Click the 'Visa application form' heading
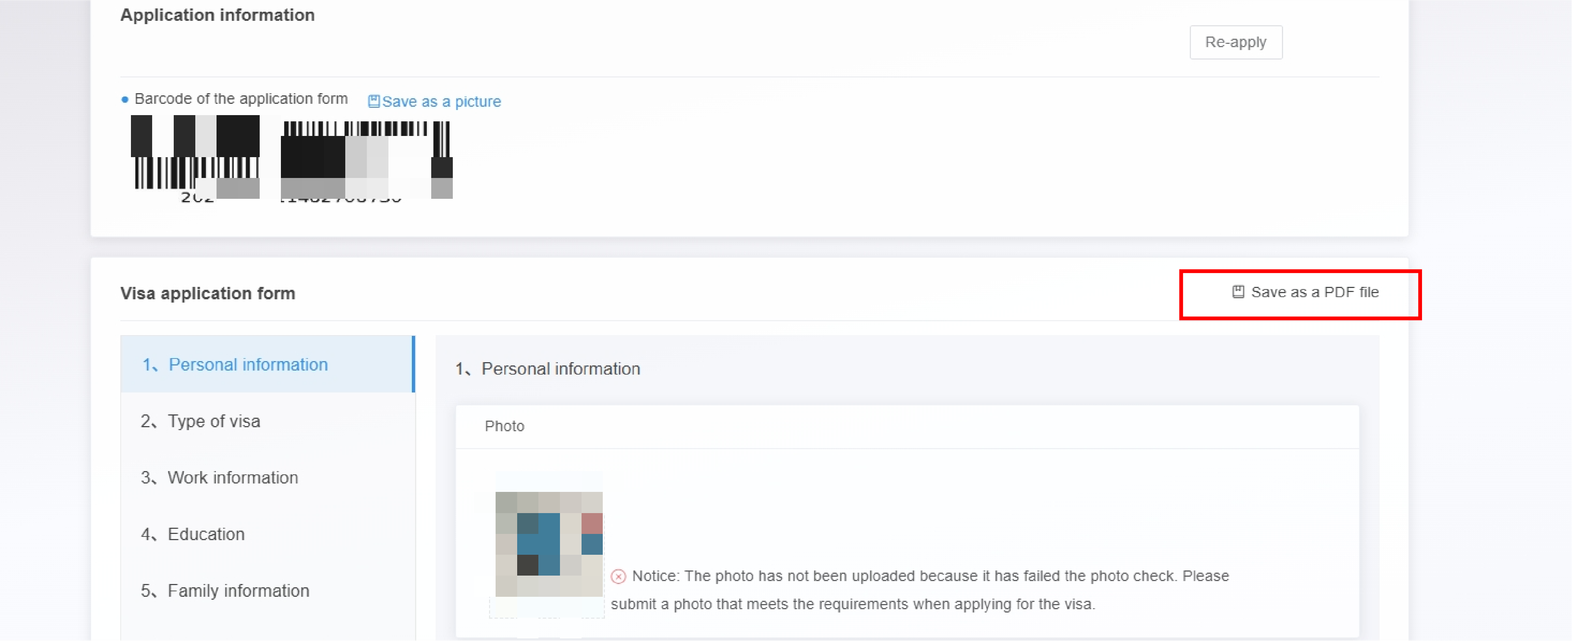 (x=207, y=293)
